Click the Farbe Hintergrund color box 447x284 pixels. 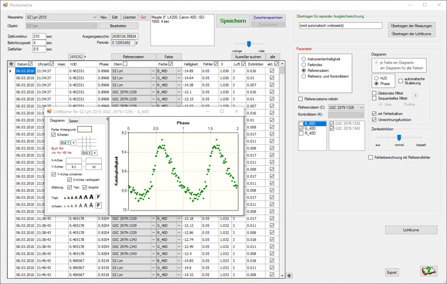84,129
